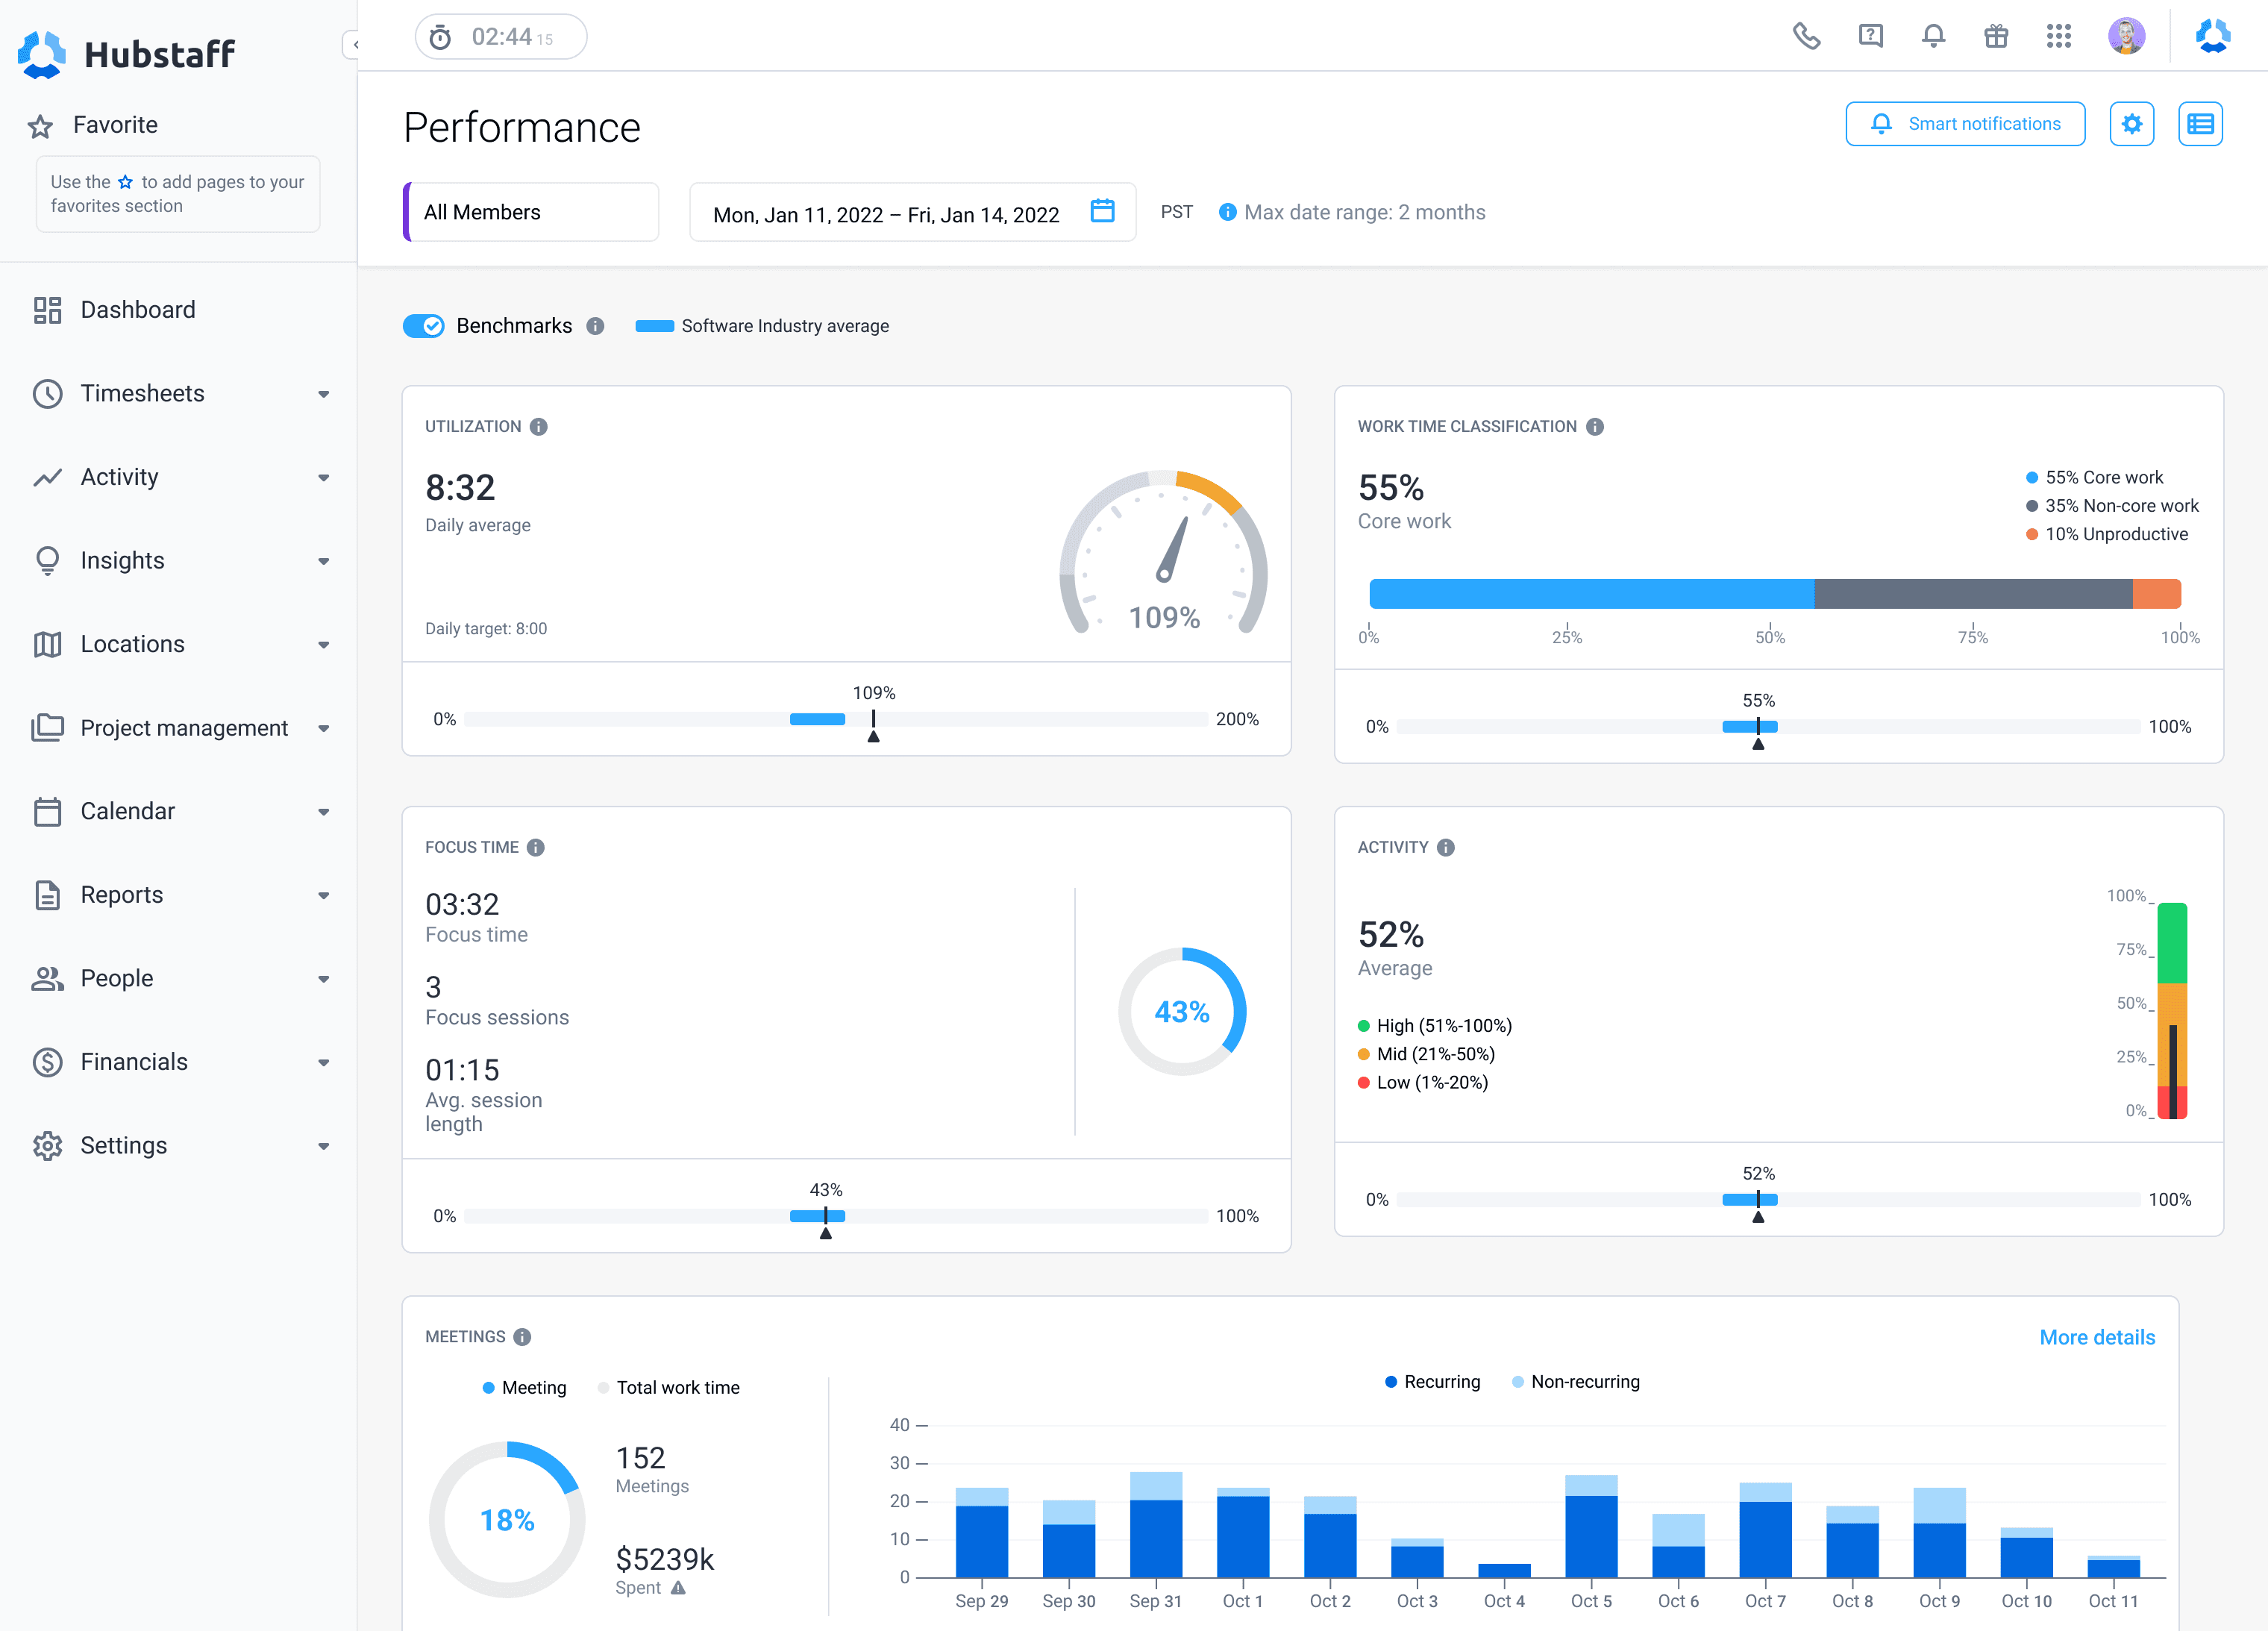Click the phone call icon in top bar

(x=1806, y=37)
